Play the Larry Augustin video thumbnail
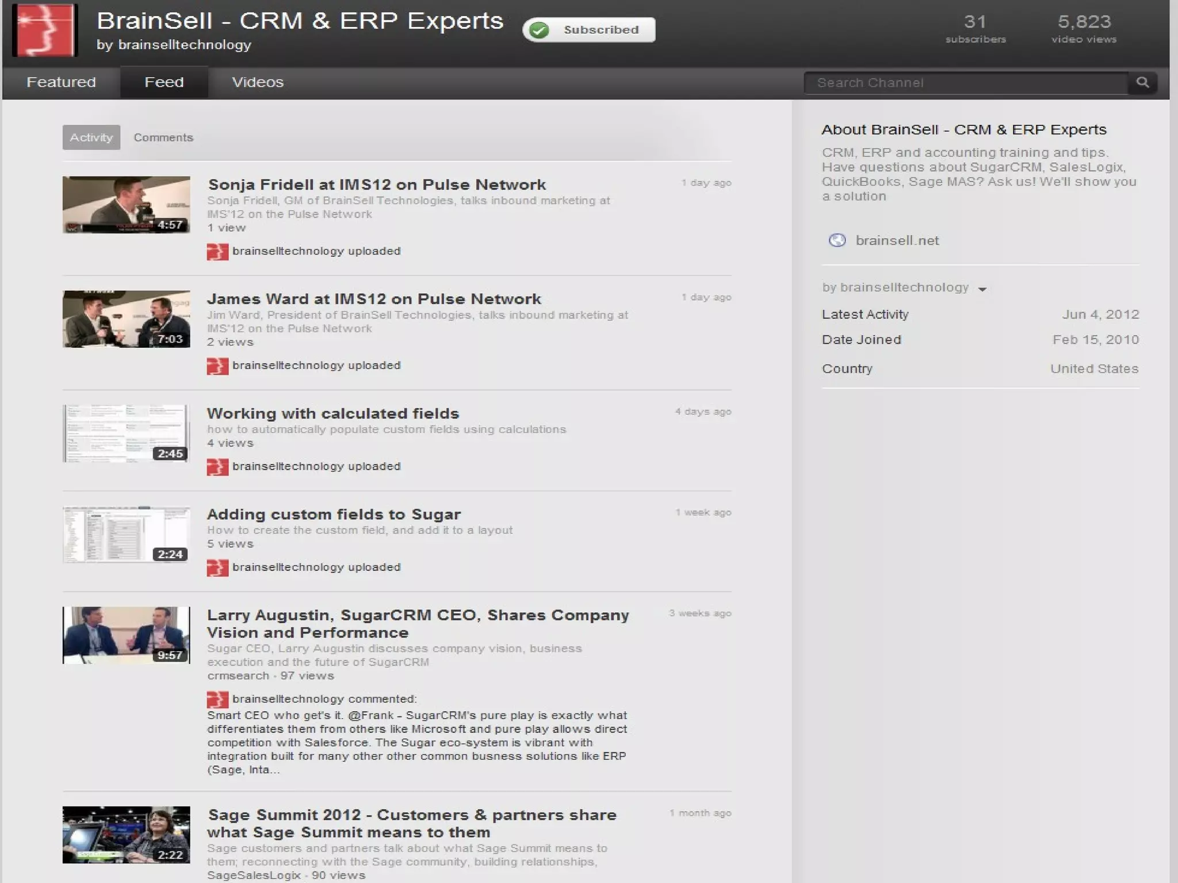The height and width of the screenshot is (883, 1178). (126, 635)
